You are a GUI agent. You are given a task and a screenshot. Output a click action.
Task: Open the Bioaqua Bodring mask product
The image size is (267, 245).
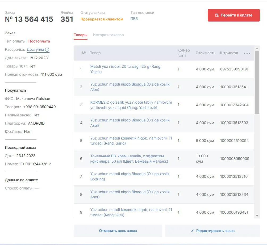coord(130,176)
